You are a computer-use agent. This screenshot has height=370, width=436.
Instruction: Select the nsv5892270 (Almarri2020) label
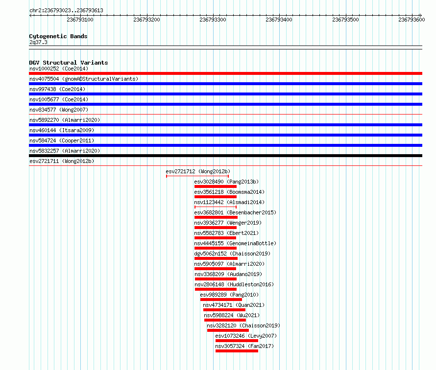tap(65, 120)
